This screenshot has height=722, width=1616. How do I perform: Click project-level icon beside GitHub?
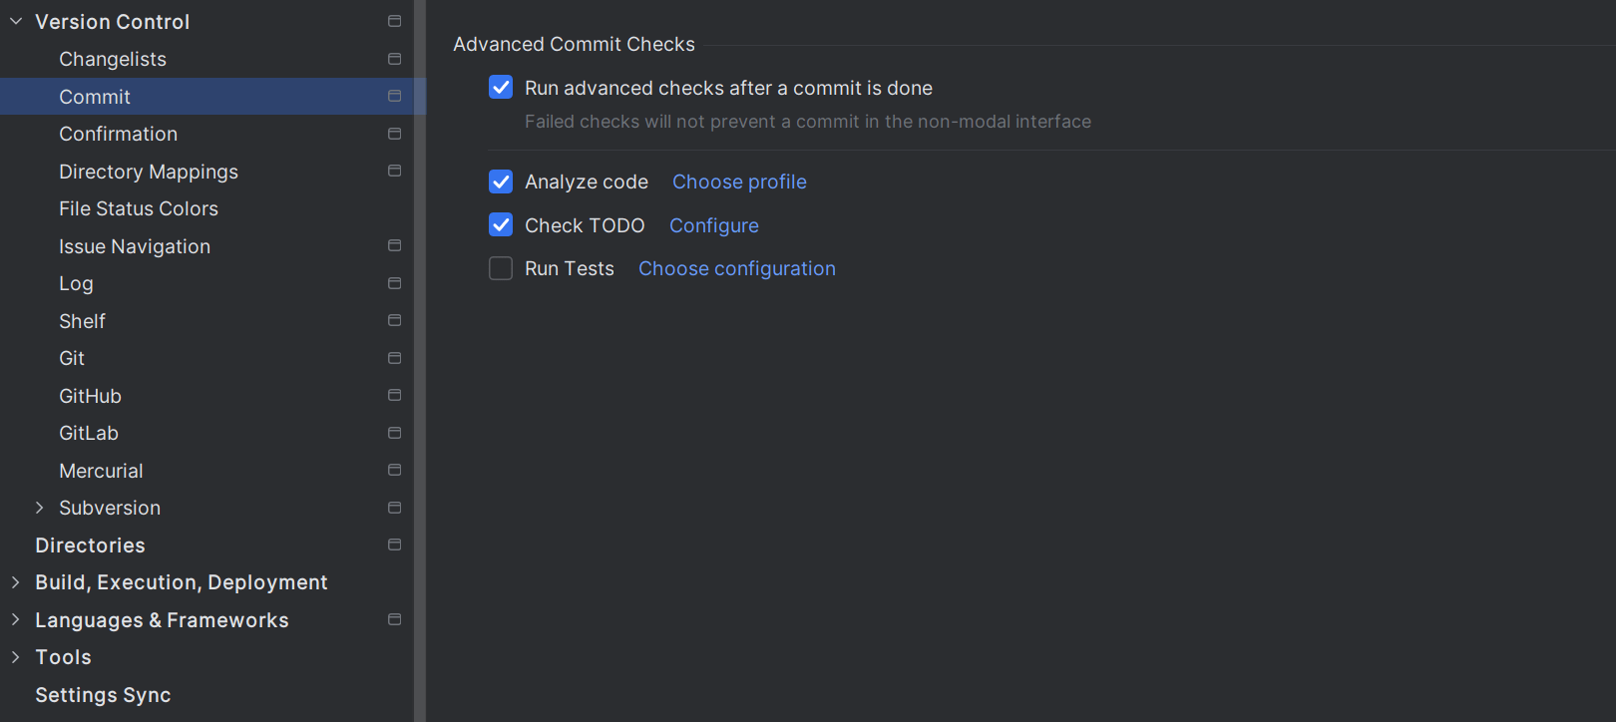[395, 396]
